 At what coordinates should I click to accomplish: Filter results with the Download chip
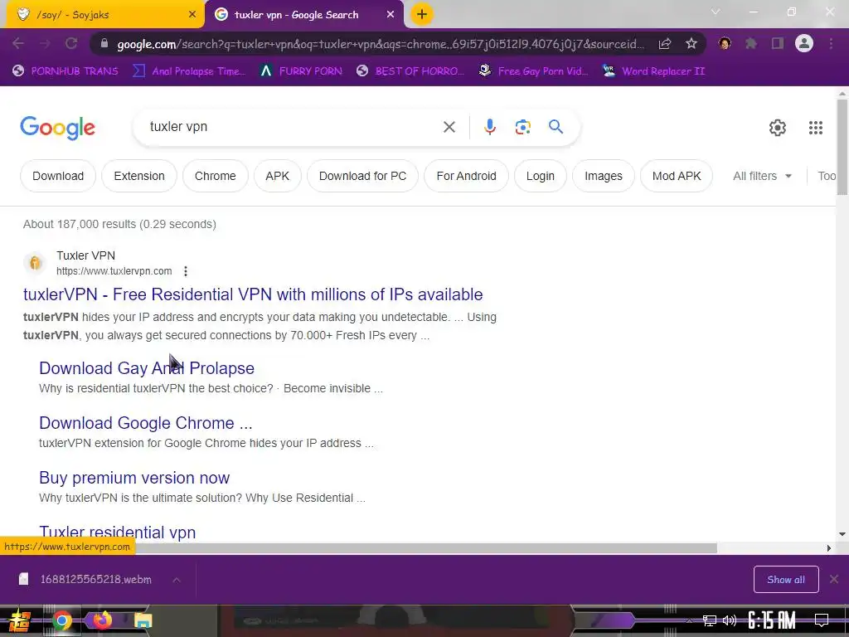[58, 176]
